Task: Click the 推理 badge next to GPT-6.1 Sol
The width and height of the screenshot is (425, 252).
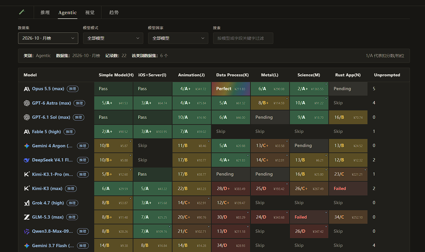Action: (x=79, y=117)
